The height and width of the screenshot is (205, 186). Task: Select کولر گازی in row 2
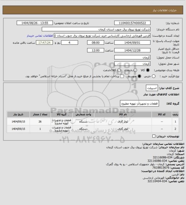click(x=123, y=129)
